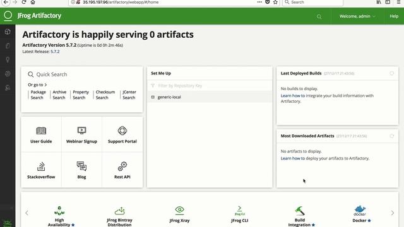Viewport: 404px width, 227px height.
Task: Go to JCenter Search
Action: coord(129,95)
